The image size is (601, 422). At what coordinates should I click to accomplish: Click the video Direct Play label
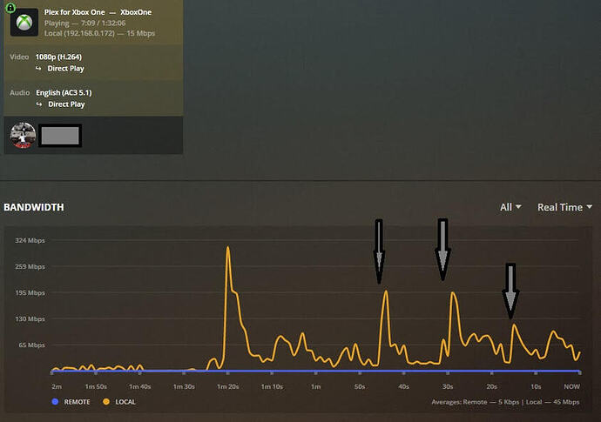click(x=65, y=69)
